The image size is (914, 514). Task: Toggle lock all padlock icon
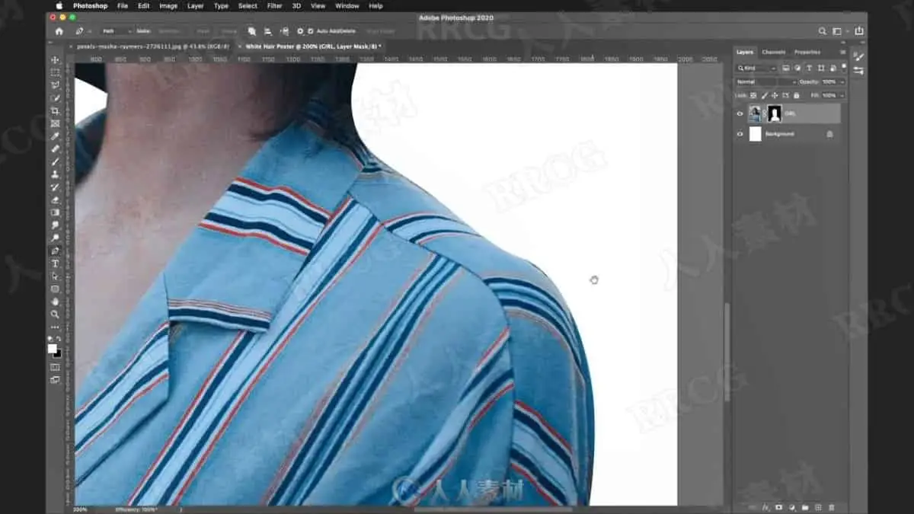[x=797, y=95]
